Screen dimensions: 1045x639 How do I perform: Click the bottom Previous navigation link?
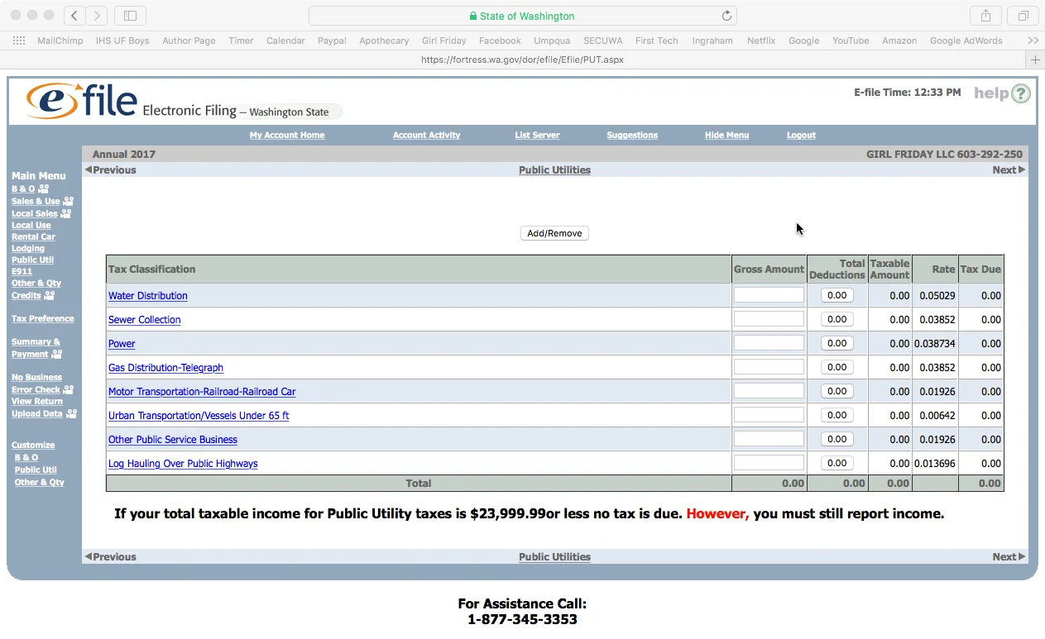coord(110,556)
